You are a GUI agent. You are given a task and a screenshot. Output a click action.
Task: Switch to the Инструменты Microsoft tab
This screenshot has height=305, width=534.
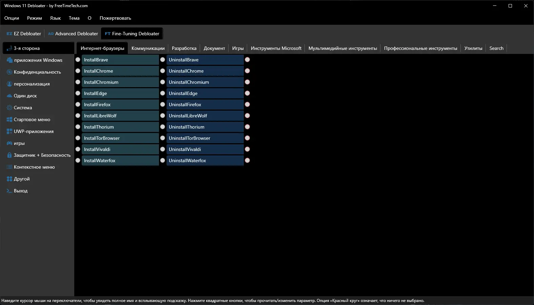tap(276, 48)
